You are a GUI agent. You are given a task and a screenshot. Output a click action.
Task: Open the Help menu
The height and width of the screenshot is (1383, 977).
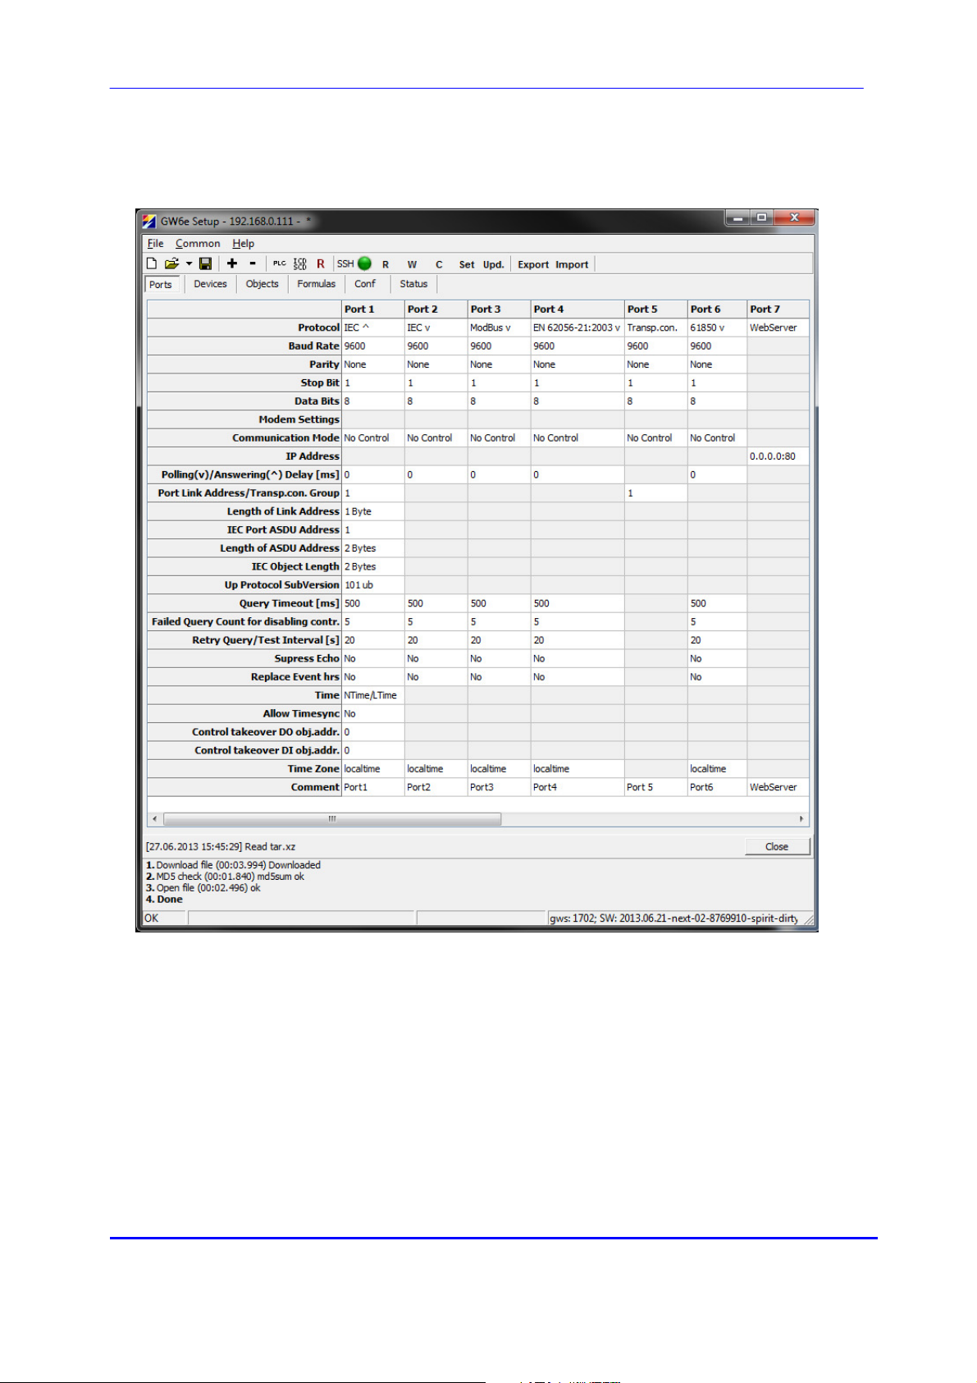[x=243, y=244]
